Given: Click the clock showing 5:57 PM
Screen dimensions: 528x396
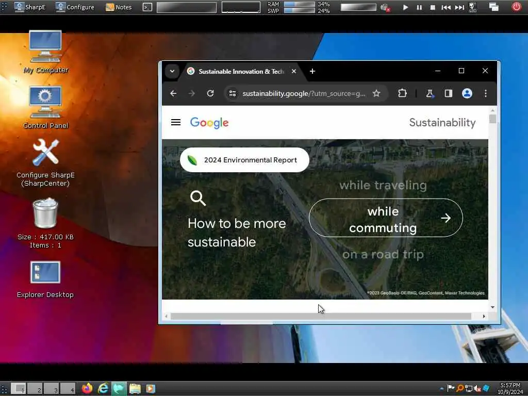Looking at the screenshot, I should 510,389.
